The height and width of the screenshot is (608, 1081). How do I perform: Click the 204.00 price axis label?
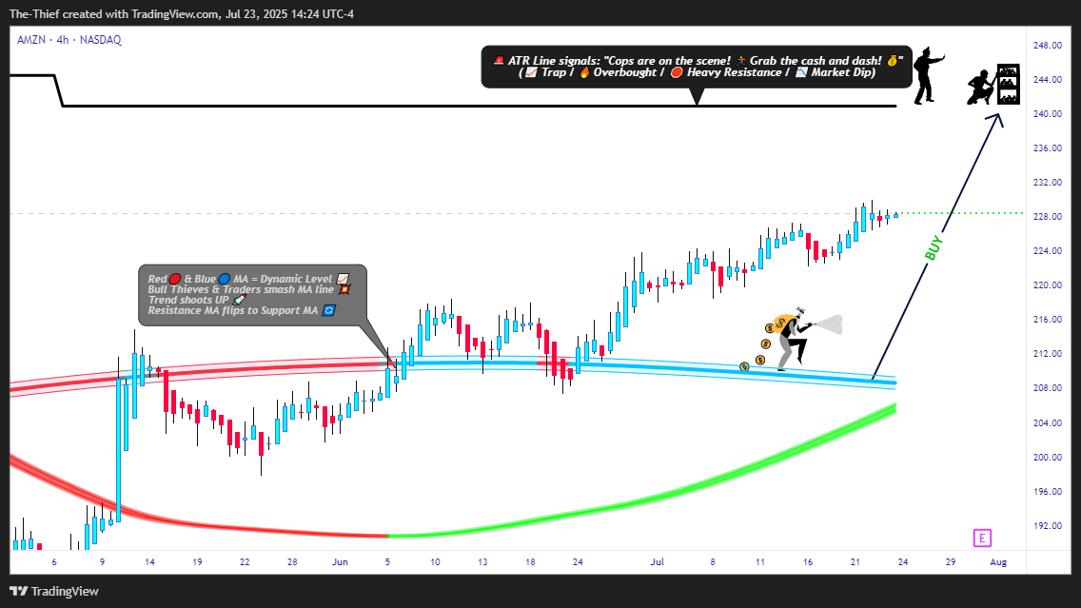pos(1047,423)
